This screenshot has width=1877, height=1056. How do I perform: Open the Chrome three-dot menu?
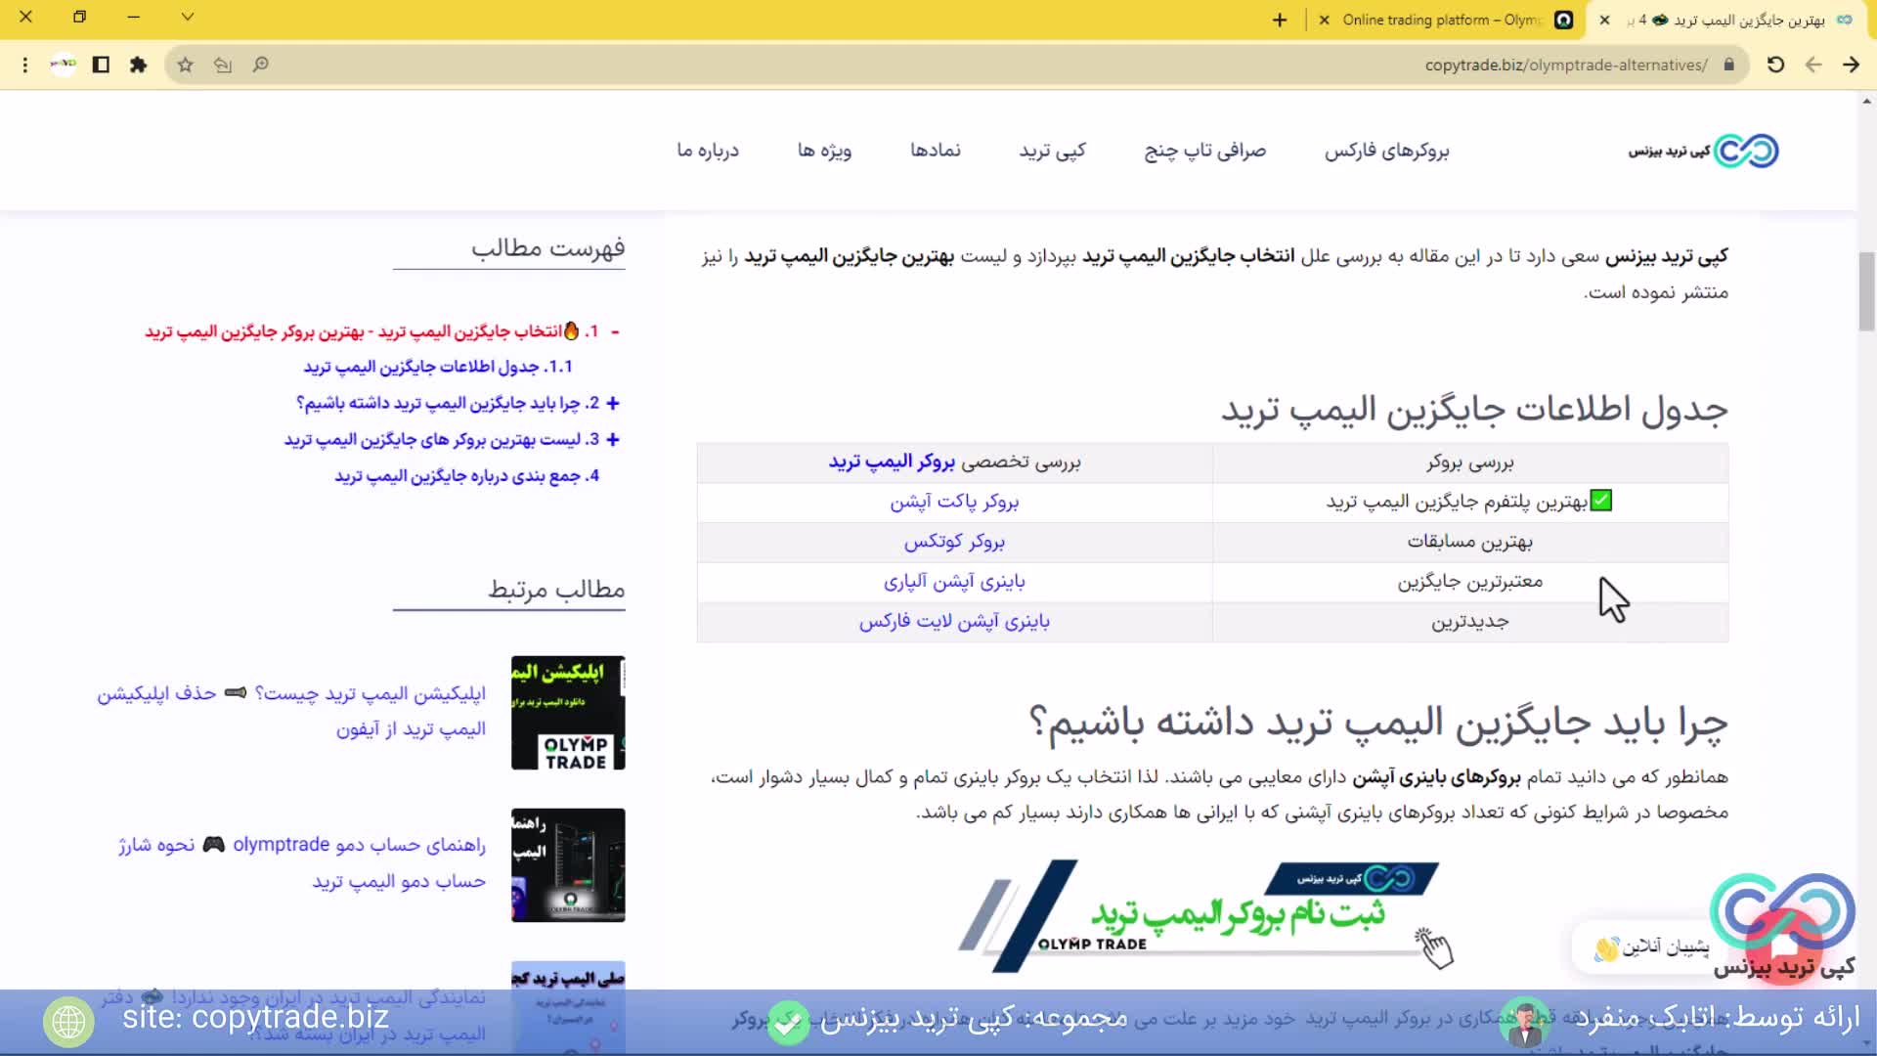(25, 65)
